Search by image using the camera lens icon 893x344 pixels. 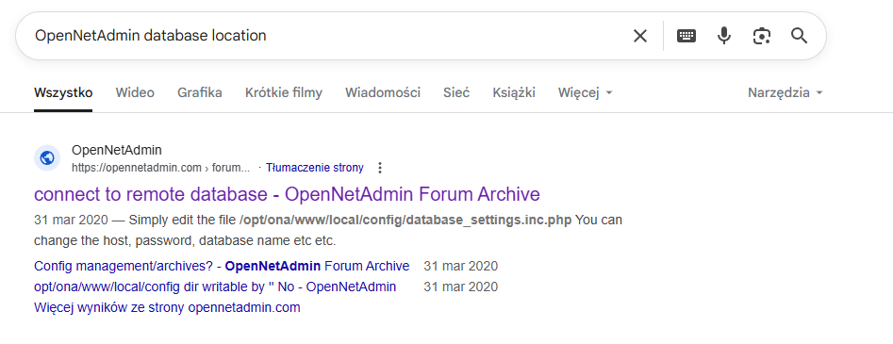coord(761,36)
